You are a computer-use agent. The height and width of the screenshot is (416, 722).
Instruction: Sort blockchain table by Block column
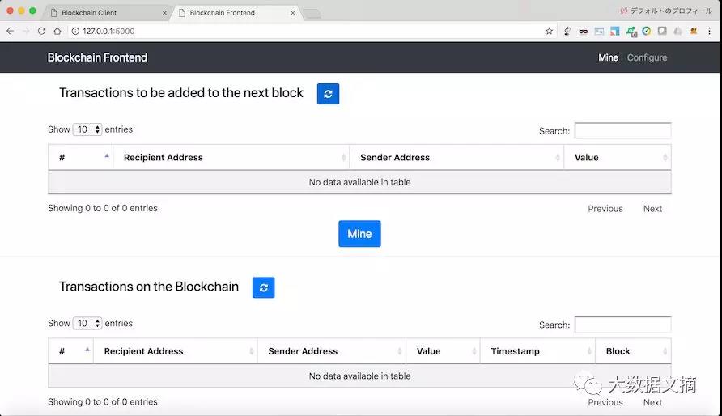pyautogui.click(x=632, y=351)
